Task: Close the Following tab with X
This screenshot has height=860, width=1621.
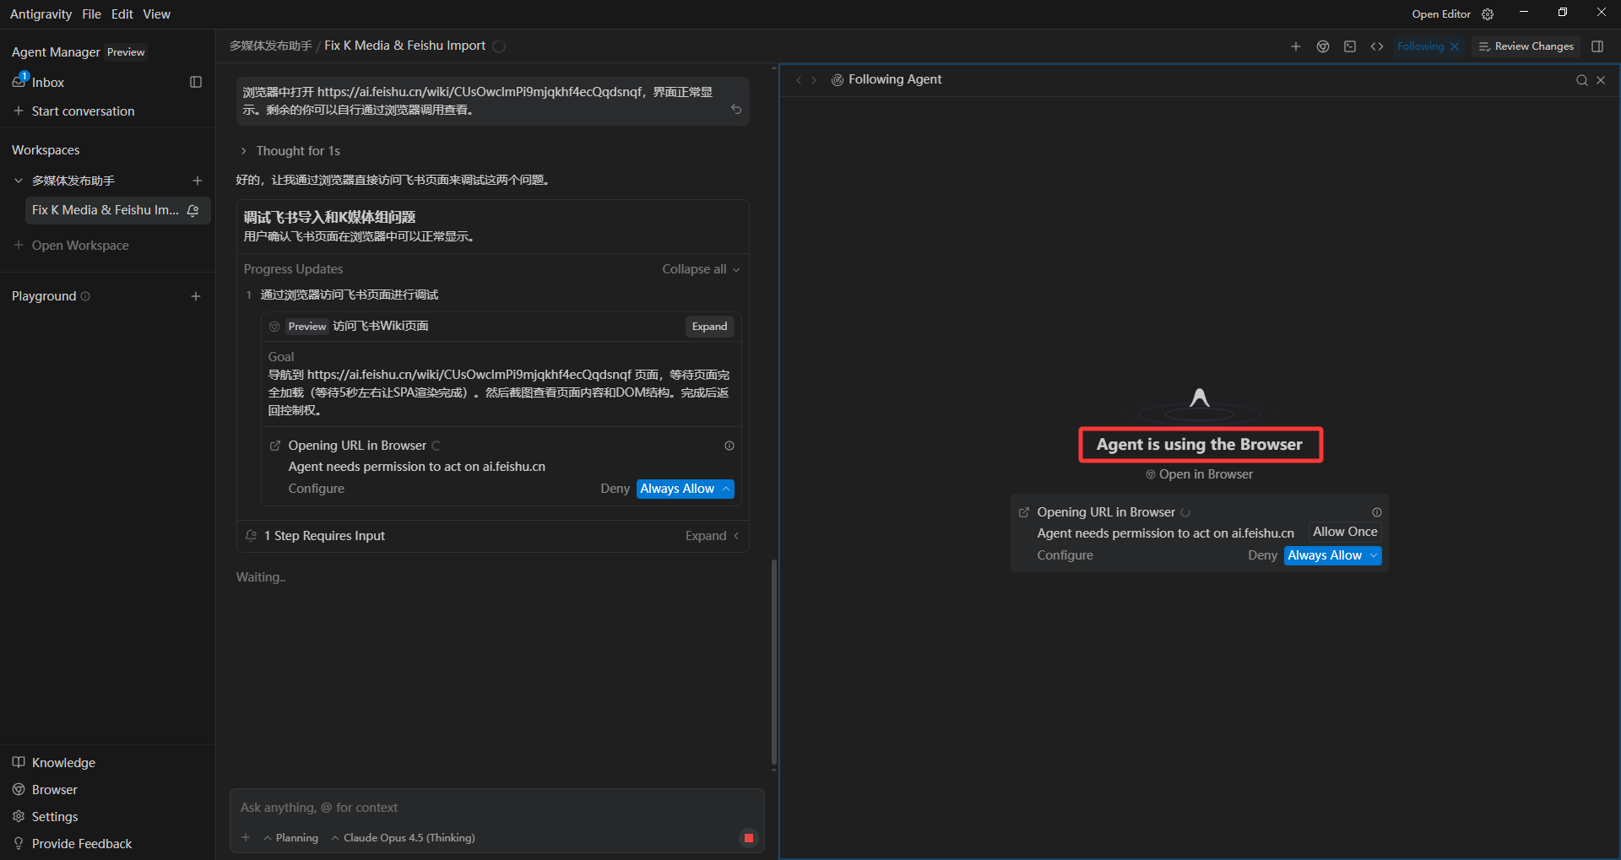Action: [x=1455, y=46]
